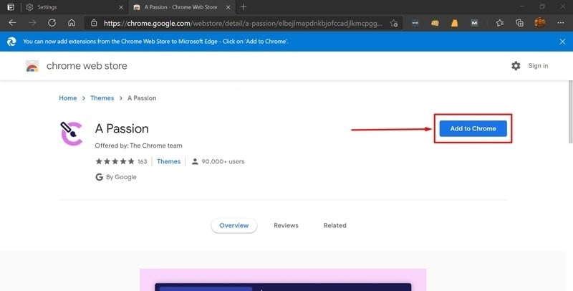
Task: Click the Google G logo by By Google
Action: click(x=99, y=177)
